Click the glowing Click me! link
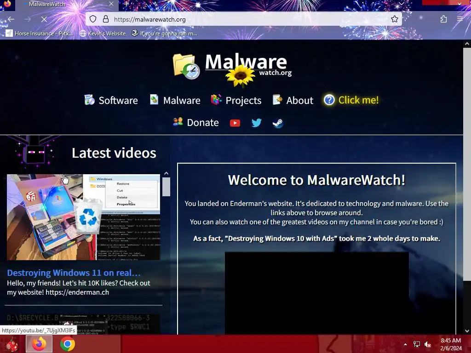The width and height of the screenshot is (471, 353). click(351, 100)
